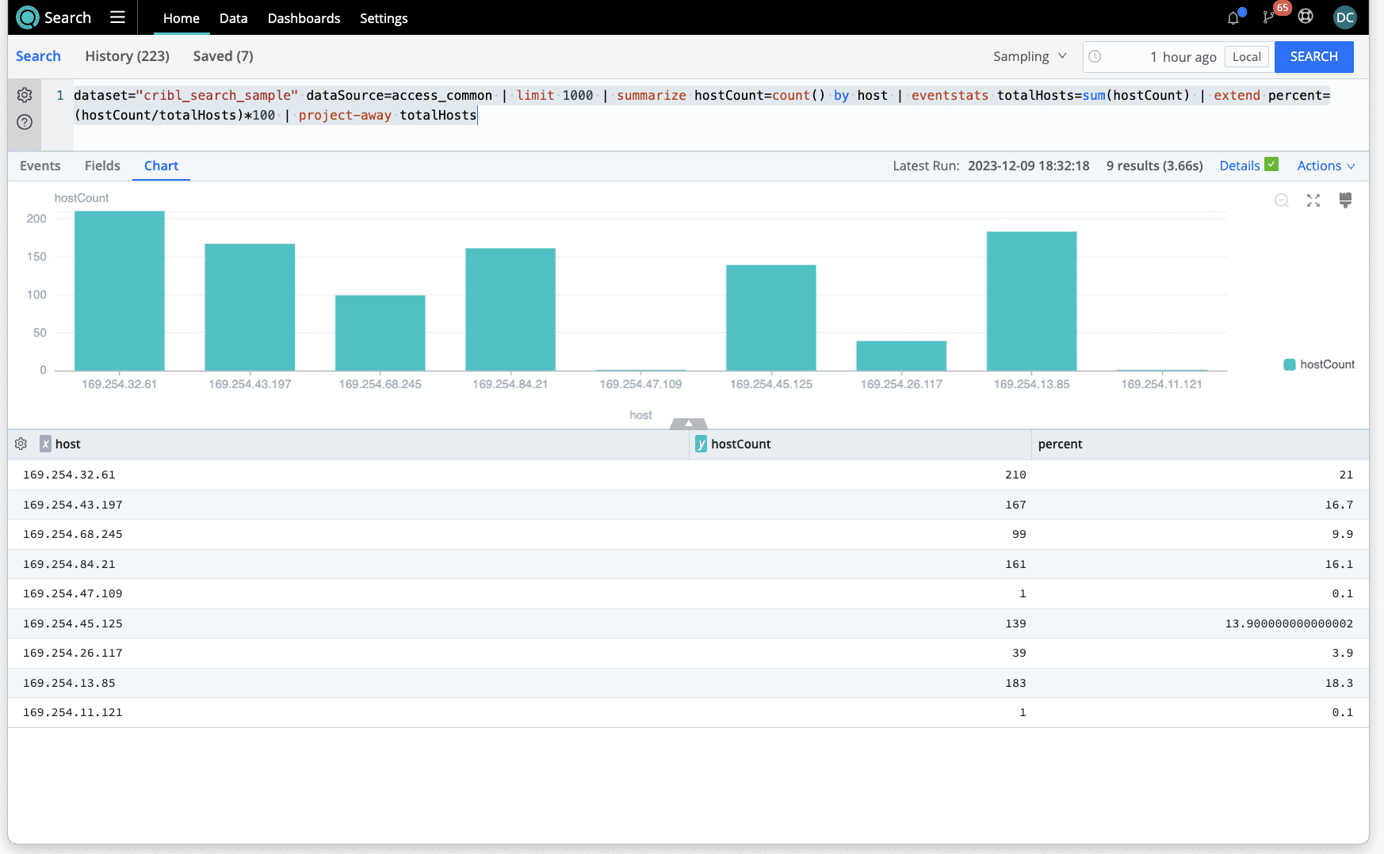Open chart format paintbrush icon

[x=1345, y=200]
